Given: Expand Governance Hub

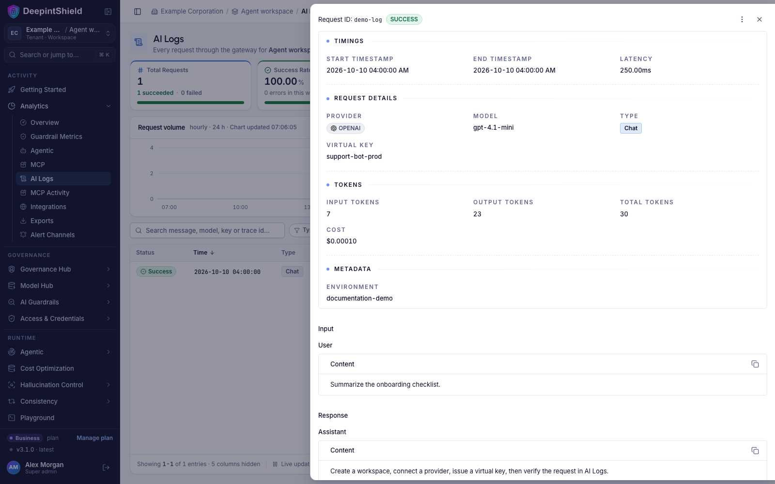Looking at the screenshot, I should point(60,269).
